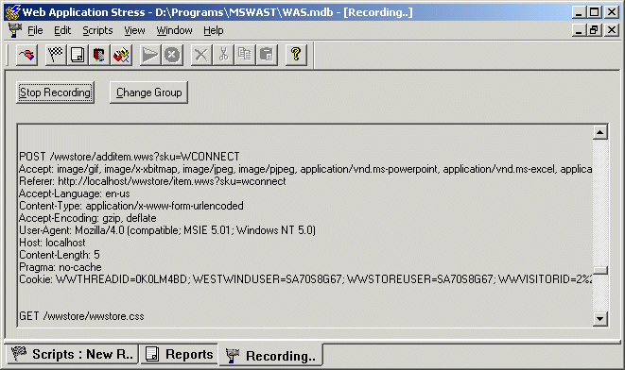625x370 pixels.
Task: Click the Copy toolbar icon
Action: [245, 55]
